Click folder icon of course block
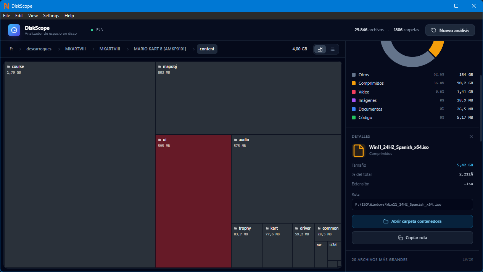Screen dimensions: 483x272 pos(8,67)
